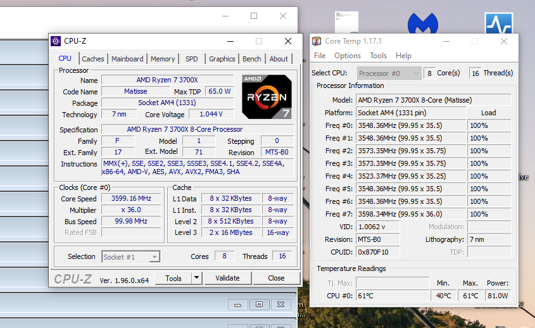Open the Tools dropdown arrow in CPU-Z

point(196,278)
